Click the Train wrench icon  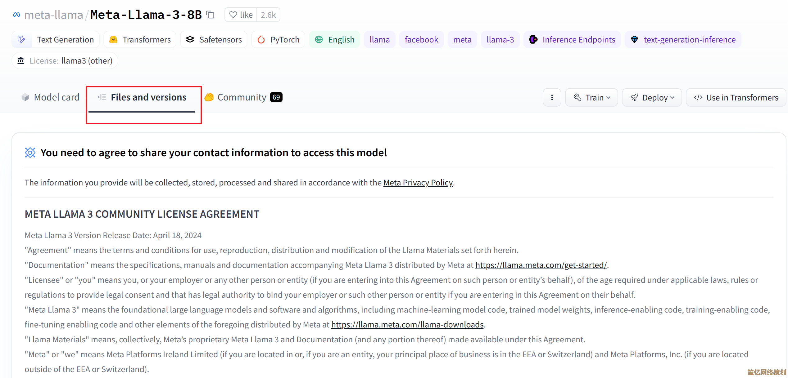[577, 98]
